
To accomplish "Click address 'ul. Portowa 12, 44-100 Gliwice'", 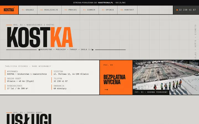I will click(71, 74).
